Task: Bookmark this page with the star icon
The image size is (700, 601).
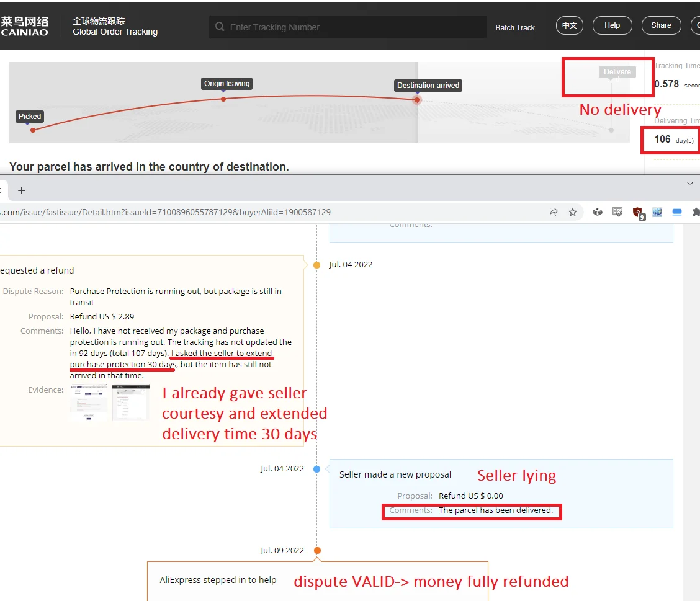Action: [x=573, y=212]
